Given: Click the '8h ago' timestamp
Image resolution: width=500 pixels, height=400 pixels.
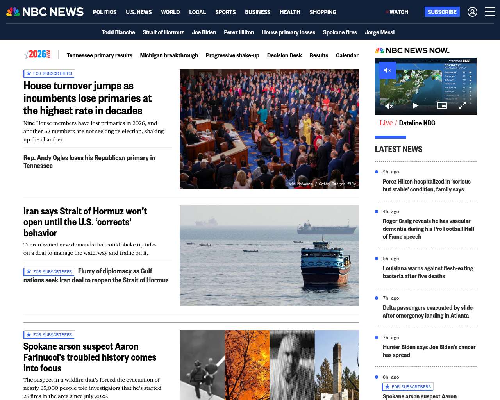Looking at the screenshot, I should (391, 377).
